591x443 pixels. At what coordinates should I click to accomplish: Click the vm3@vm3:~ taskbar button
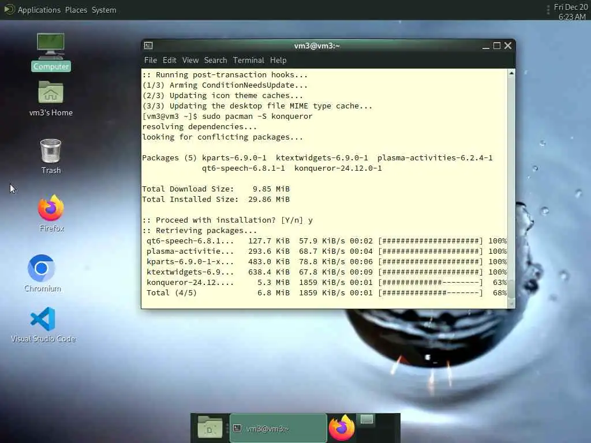point(278,428)
